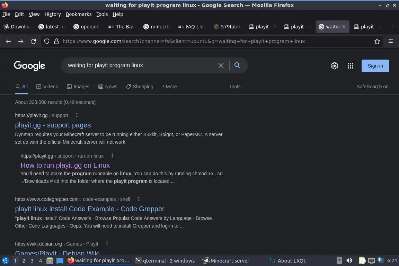Switch to the last playit tab
The image size is (399, 266).
368,27
